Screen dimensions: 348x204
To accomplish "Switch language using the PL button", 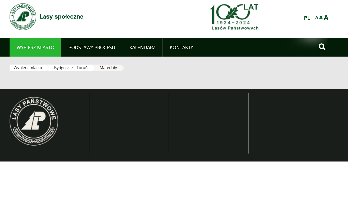I will pyautogui.click(x=307, y=18).
